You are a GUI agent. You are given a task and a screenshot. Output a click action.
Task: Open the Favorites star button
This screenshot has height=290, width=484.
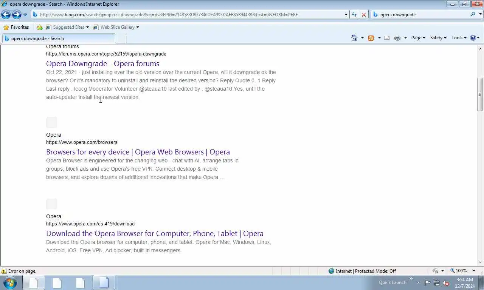16,27
